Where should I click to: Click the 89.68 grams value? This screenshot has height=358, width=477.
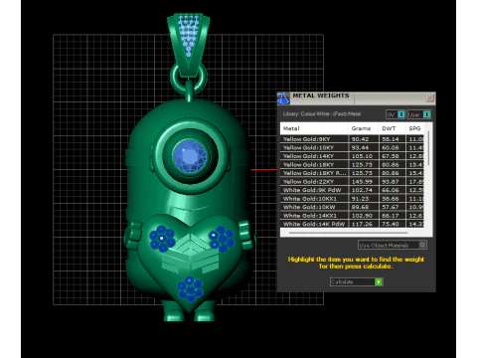click(360, 207)
